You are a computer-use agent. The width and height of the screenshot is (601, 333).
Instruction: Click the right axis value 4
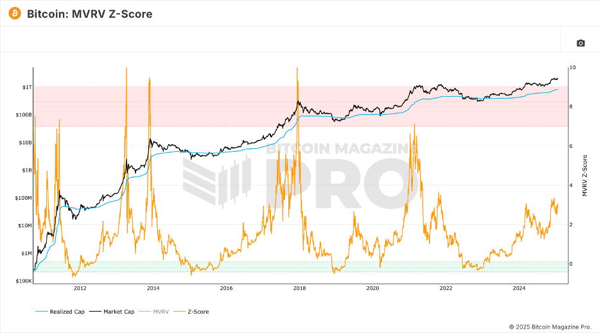pos(571,186)
